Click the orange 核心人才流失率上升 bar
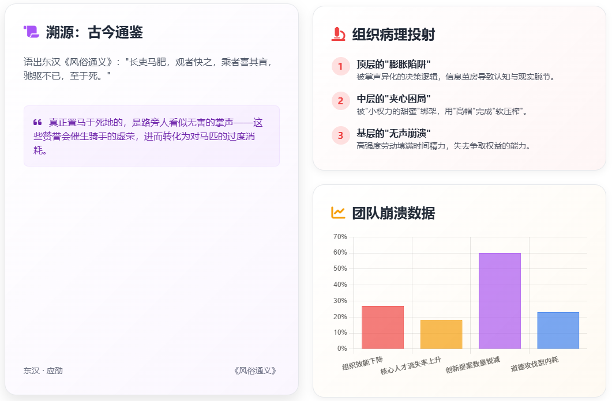 point(441,334)
